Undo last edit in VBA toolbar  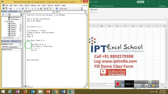coord(26,8)
